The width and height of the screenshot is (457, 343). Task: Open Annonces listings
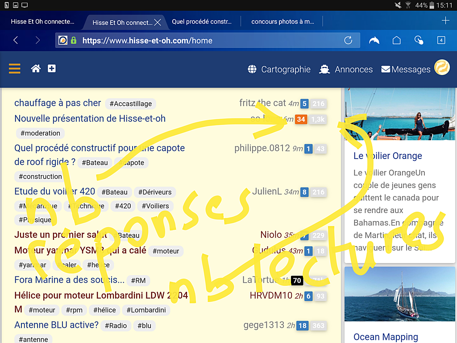coord(346,69)
